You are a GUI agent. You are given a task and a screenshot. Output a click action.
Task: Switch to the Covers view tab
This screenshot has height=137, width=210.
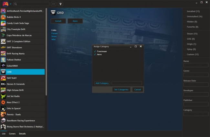pos(12,134)
